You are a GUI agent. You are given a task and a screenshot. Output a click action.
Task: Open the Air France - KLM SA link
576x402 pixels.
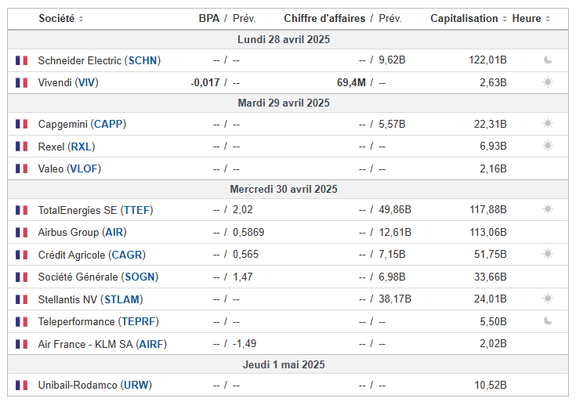[102, 344]
